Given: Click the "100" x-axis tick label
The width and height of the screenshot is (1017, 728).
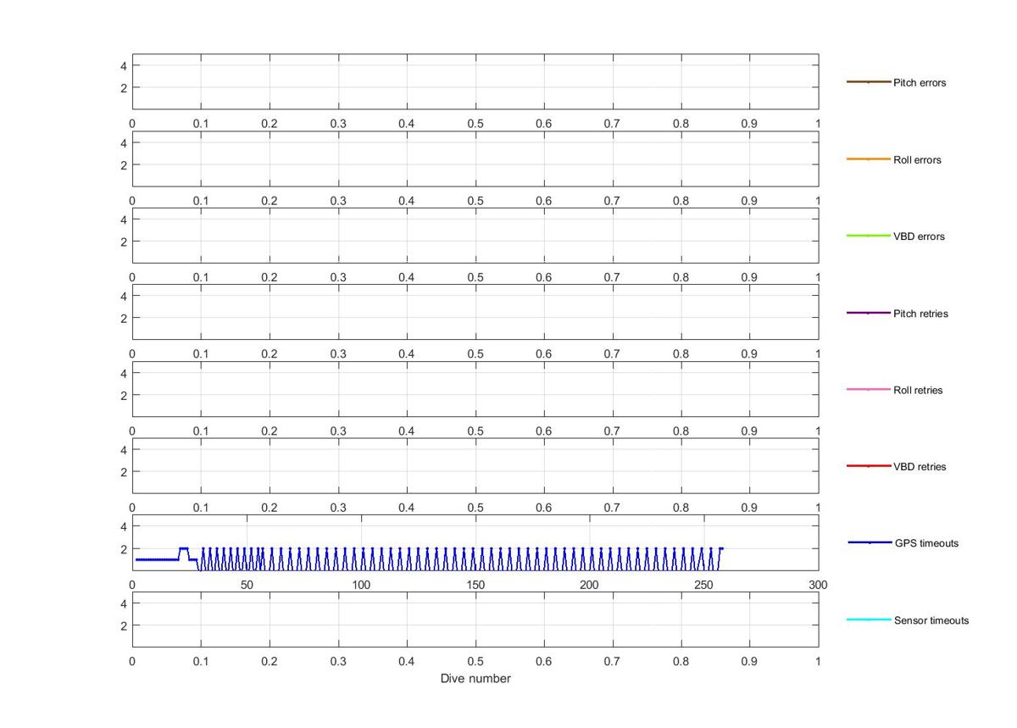Looking at the screenshot, I should 361,585.
